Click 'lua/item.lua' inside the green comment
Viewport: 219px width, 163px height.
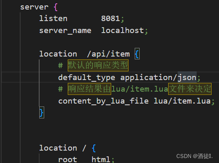(140, 89)
